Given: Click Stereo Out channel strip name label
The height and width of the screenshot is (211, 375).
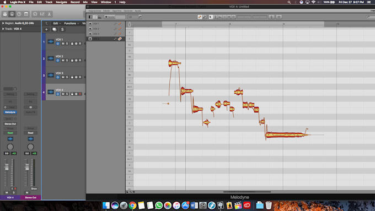Looking at the screenshot, I should coord(31,198).
